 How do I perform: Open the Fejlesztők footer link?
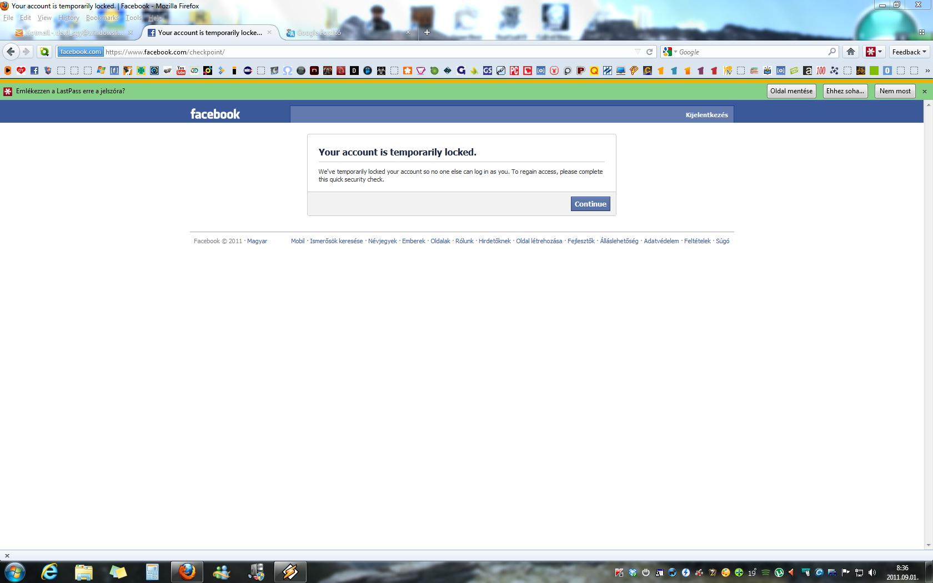(x=581, y=241)
